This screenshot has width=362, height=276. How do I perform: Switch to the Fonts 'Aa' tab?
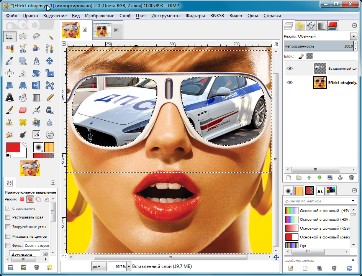pos(320,191)
